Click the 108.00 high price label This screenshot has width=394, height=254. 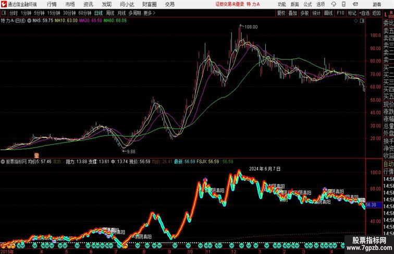coord(251,27)
